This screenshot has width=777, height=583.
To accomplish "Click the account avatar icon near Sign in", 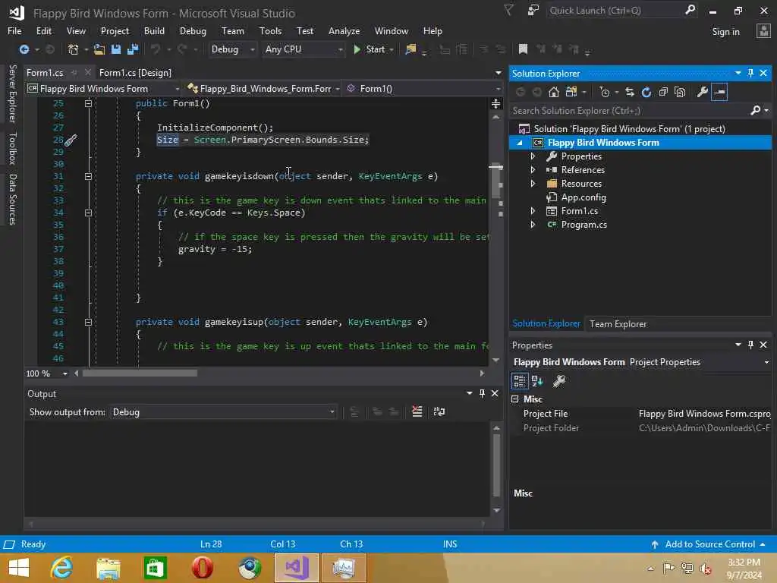I will click(x=763, y=31).
